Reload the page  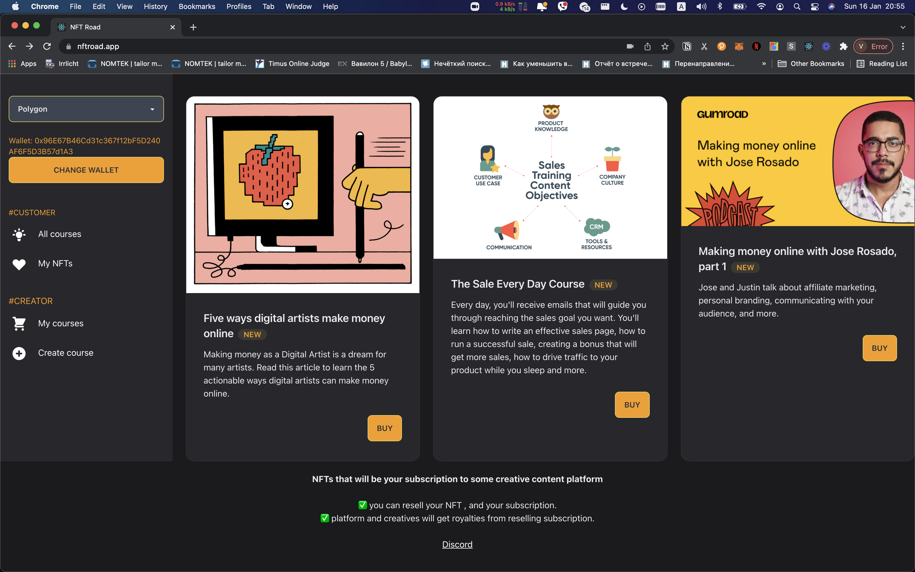[47, 47]
